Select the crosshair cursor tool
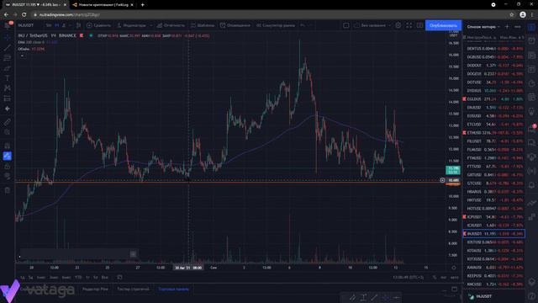 point(8,38)
